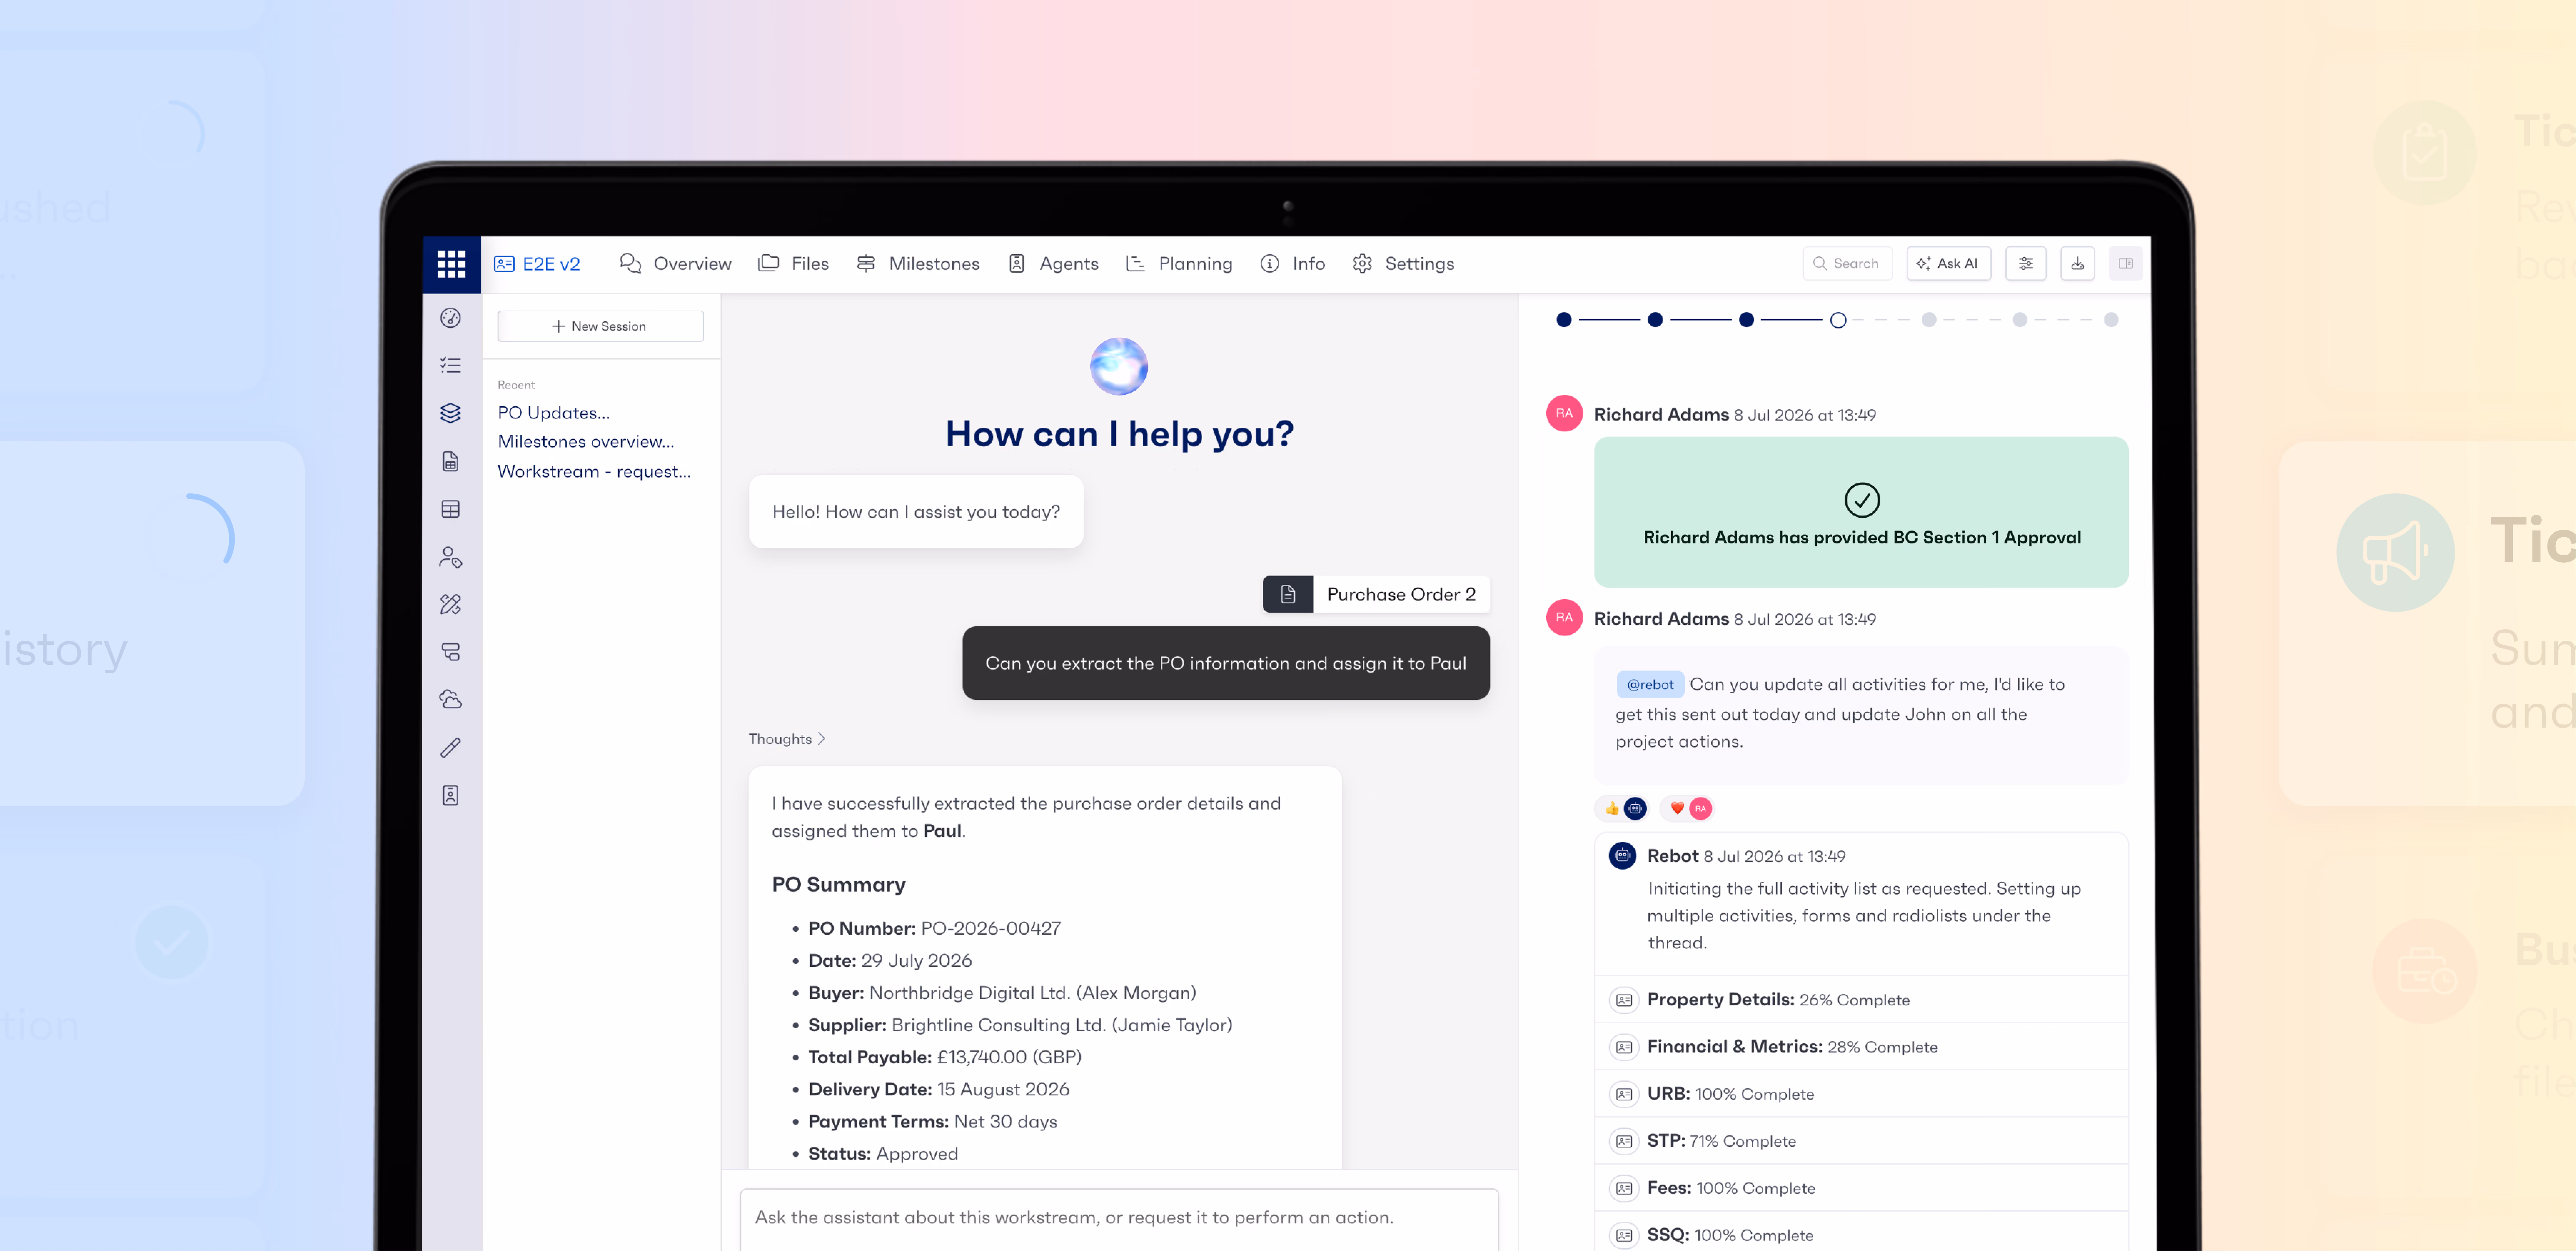This screenshot has width=2576, height=1251.
Task: Switch to the Info tab
Action: click(x=1293, y=264)
